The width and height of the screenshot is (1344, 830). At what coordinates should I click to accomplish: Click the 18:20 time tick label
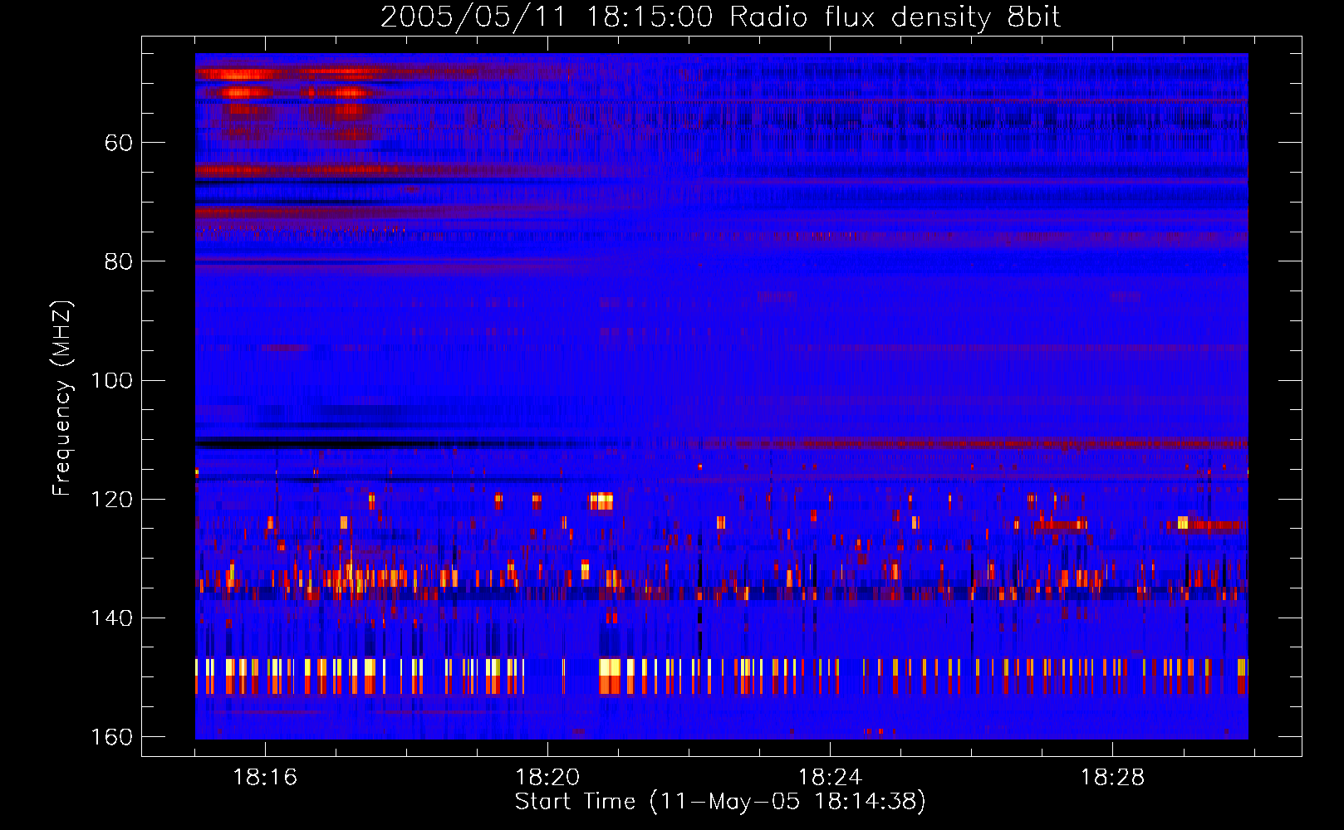(x=547, y=778)
